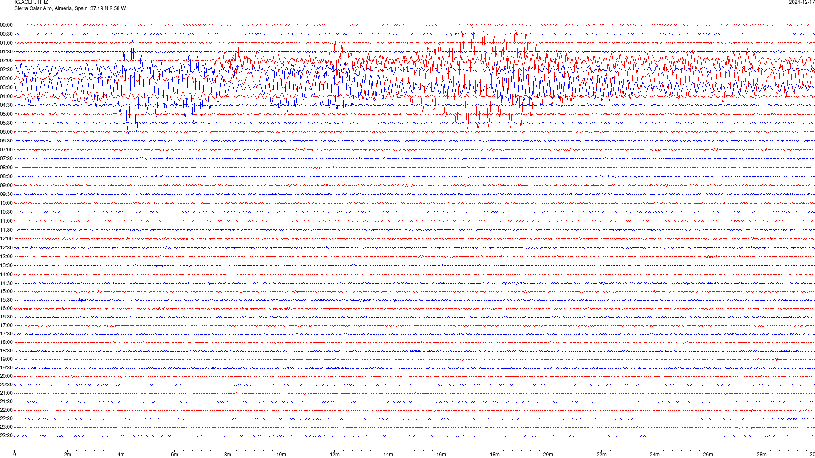Select the 07:30 trace time label

[x=6, y=159]
